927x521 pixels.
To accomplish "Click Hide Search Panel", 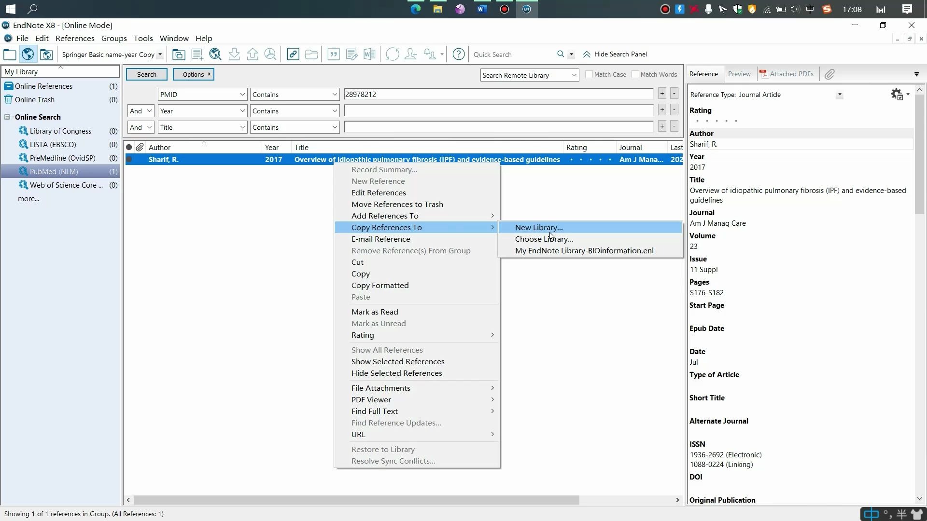I will tap(615, 55).
